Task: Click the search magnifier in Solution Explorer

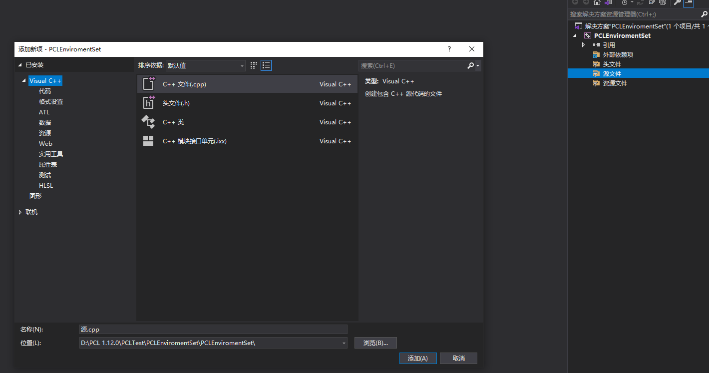Action: pos(704,14)
